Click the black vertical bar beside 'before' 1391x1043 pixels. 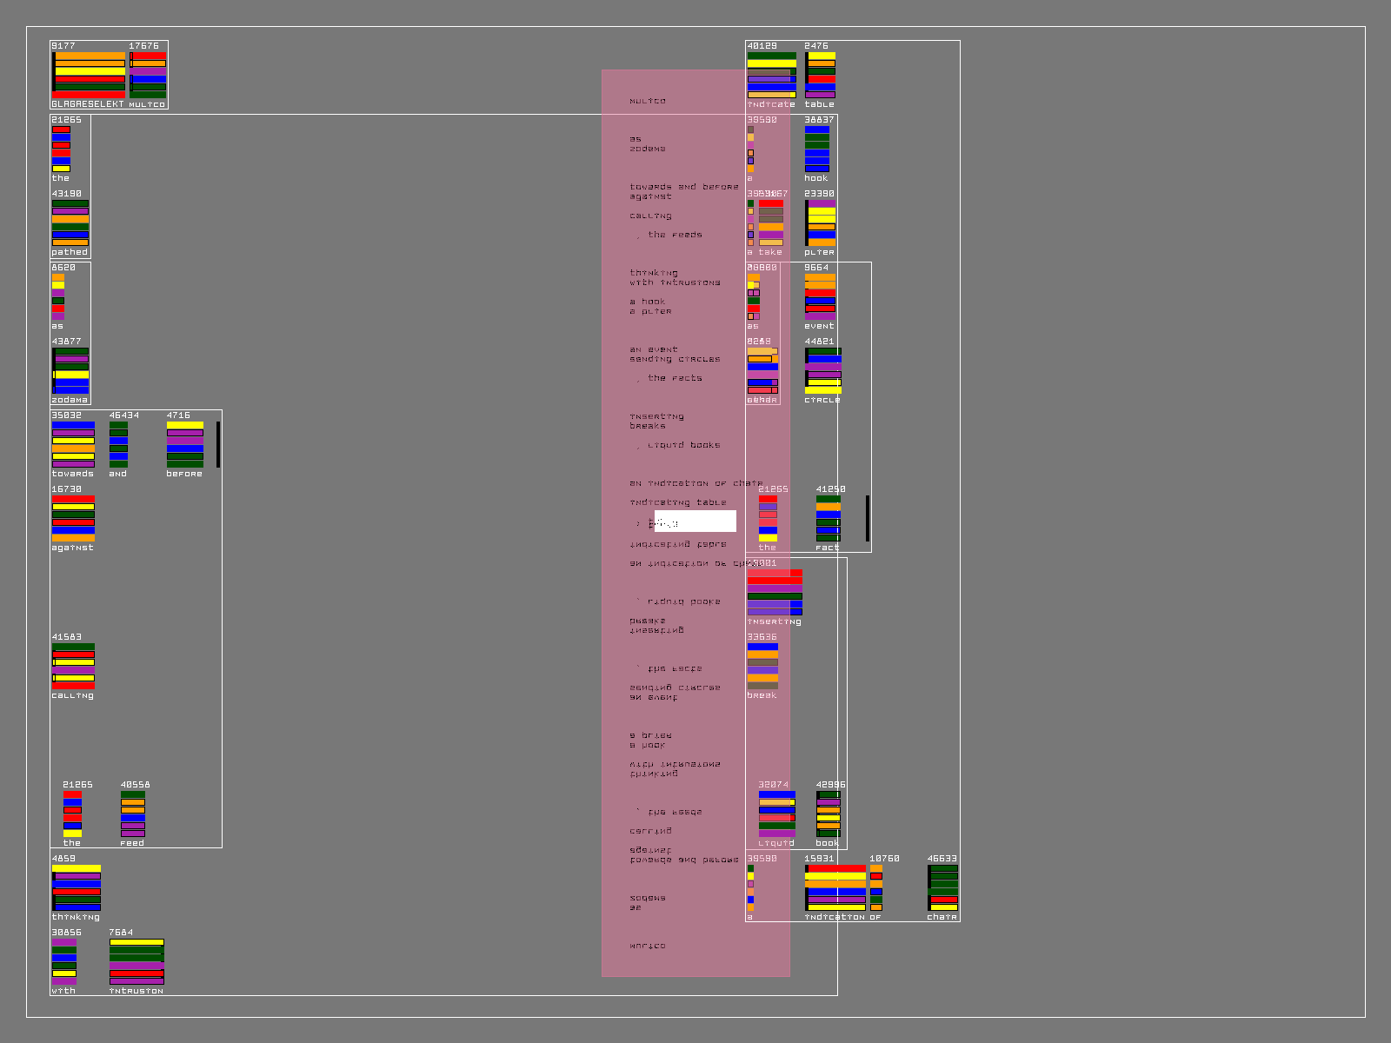(x=218, y=444)
